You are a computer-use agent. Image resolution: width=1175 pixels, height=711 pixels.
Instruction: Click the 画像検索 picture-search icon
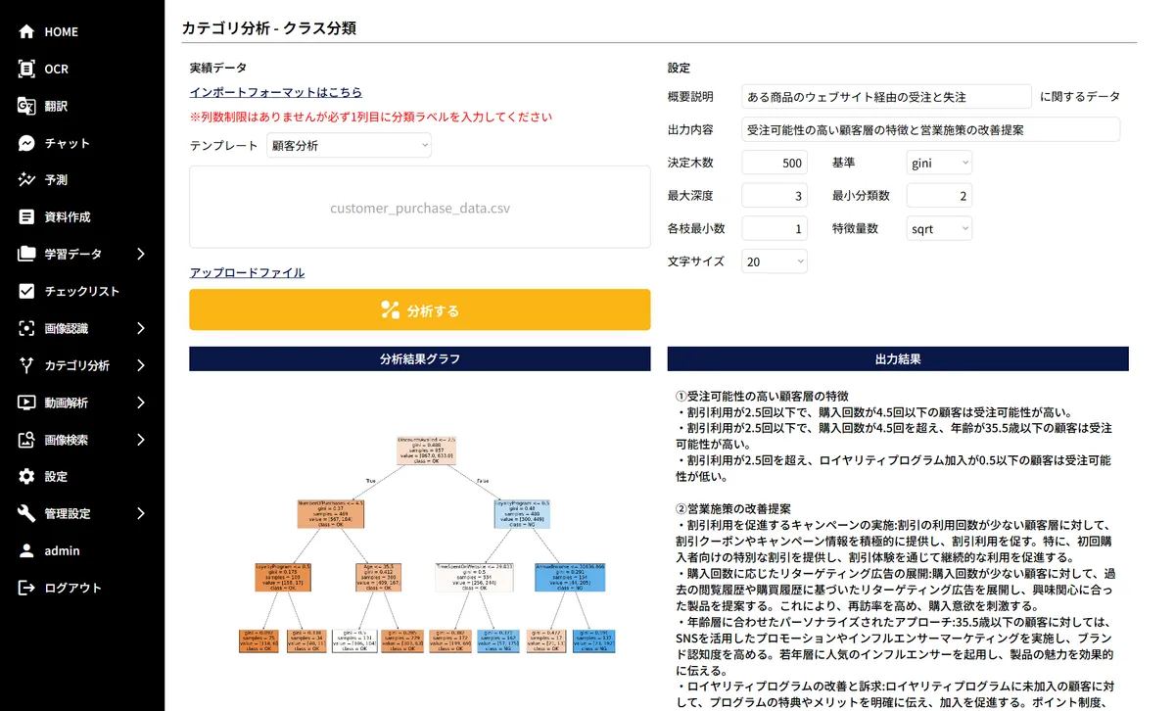(x=26, y=440)
